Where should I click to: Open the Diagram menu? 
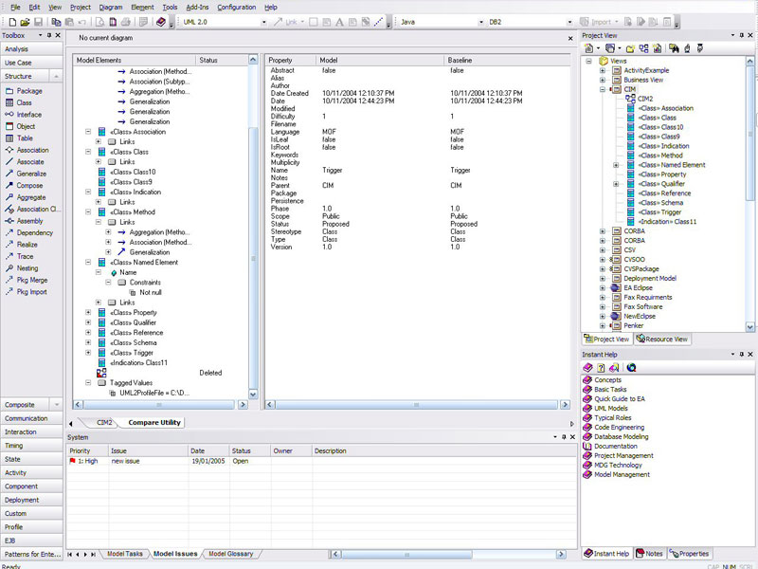(111, 7)
